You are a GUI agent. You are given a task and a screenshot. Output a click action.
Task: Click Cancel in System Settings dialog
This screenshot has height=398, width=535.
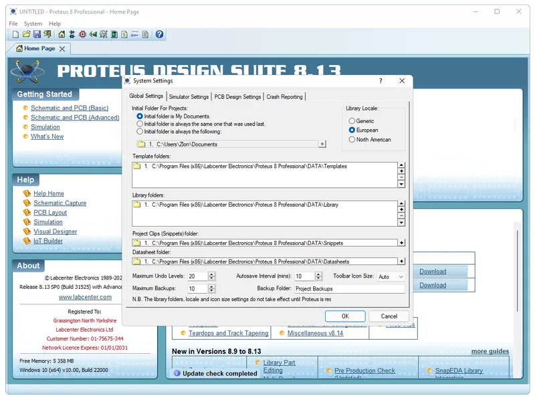point(389,316)
